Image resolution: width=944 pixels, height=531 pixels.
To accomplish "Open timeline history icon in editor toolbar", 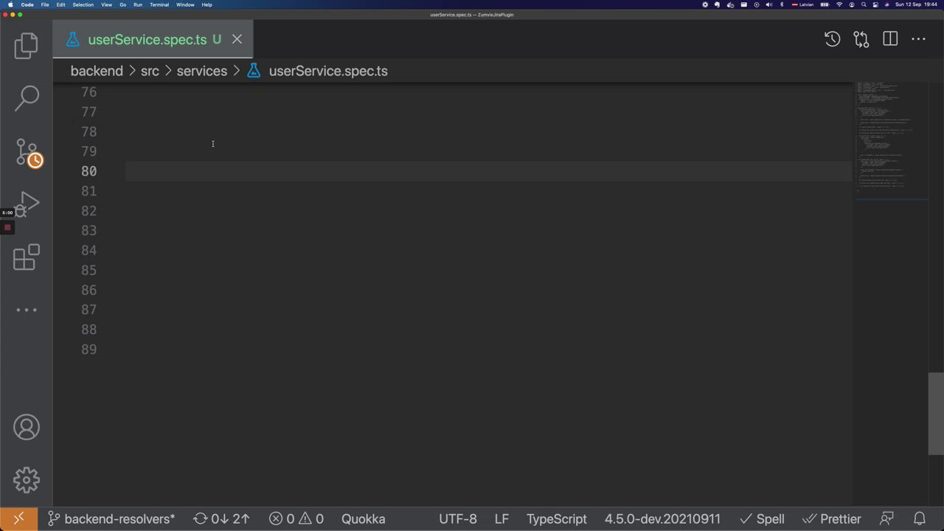I will pyautogui.click(x=832, y=39).
